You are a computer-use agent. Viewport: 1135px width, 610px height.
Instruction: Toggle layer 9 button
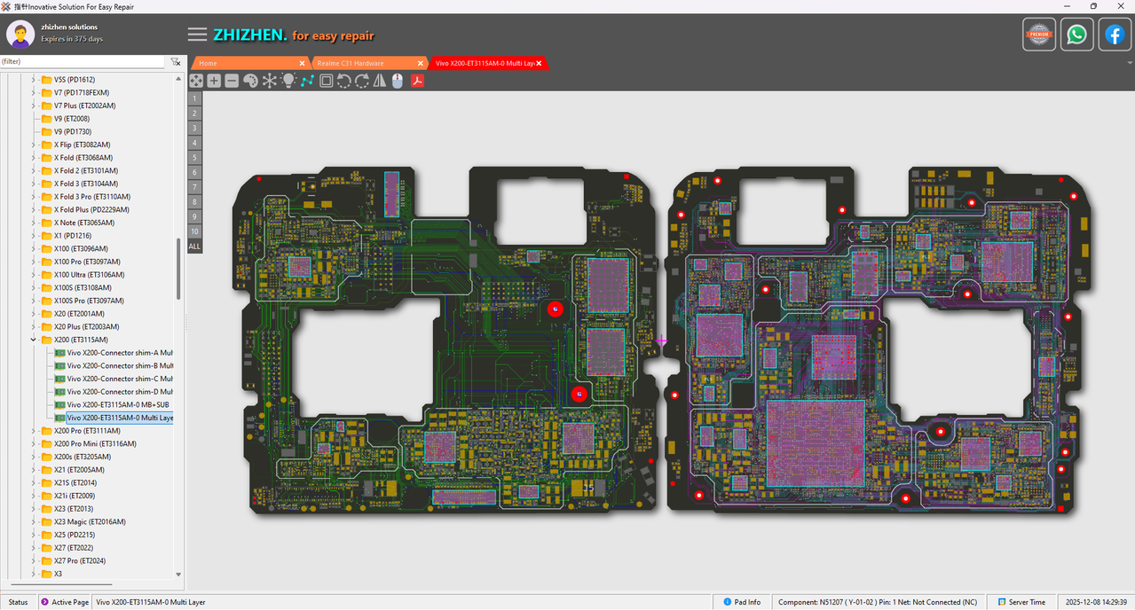click(x=194, y=216)
